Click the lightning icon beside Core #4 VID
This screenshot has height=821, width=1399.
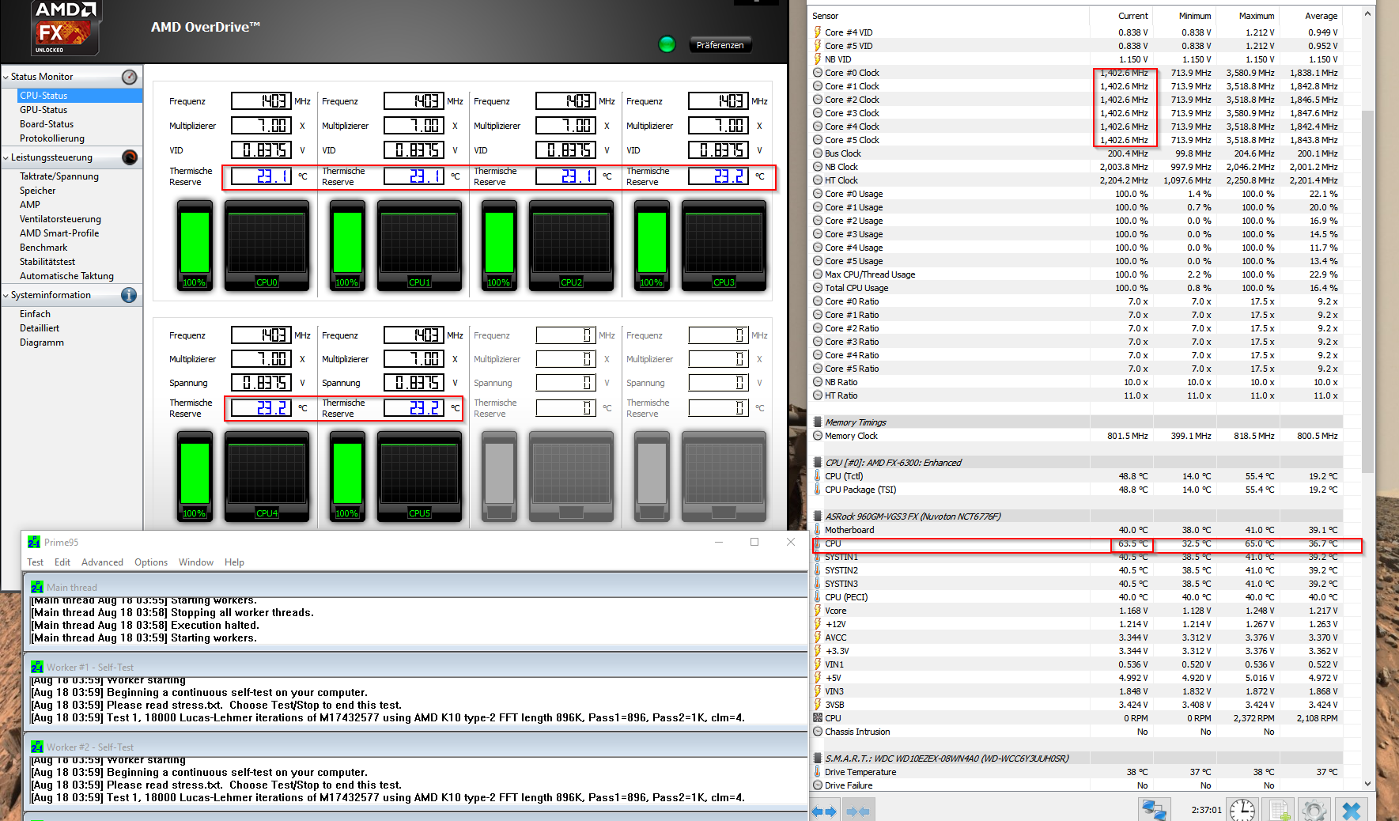coord(818,32)
